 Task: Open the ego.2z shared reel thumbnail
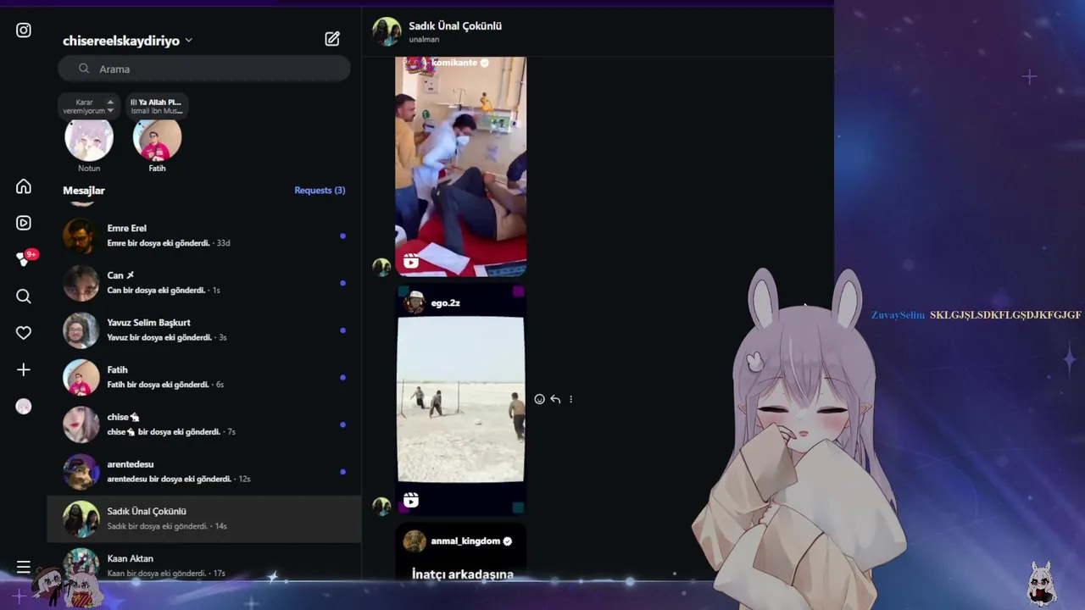460,399
